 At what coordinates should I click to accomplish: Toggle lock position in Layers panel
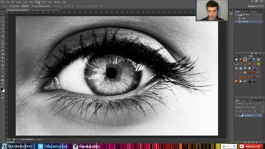point(246,111)
